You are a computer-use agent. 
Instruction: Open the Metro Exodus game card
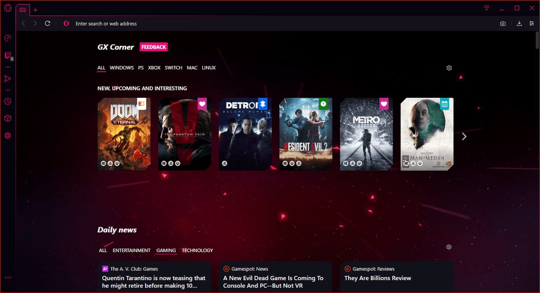click(366, 134)
